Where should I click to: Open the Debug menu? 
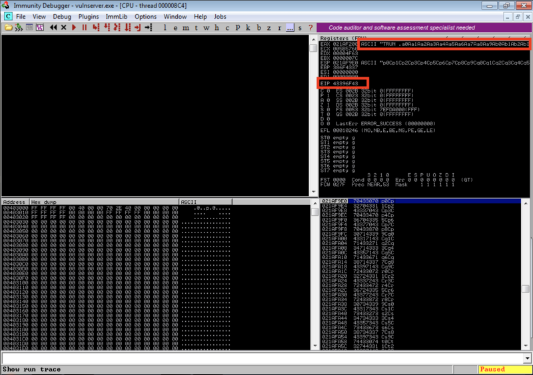(x=62, y=17)
